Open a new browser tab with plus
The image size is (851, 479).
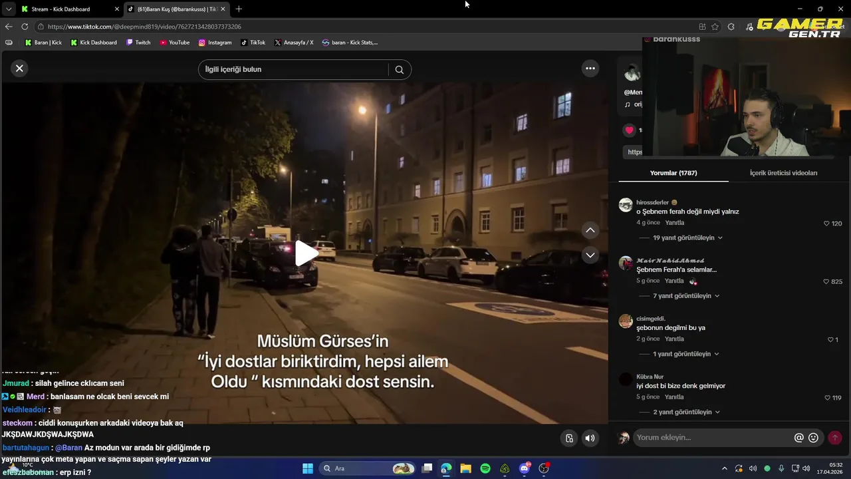point(239,9)
